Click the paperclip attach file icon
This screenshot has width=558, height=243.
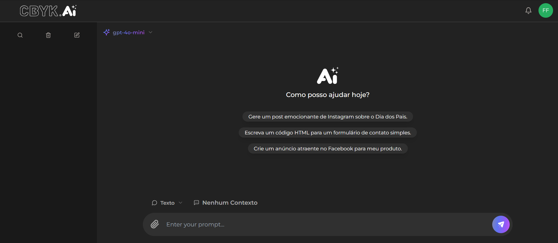coord(155,224)
